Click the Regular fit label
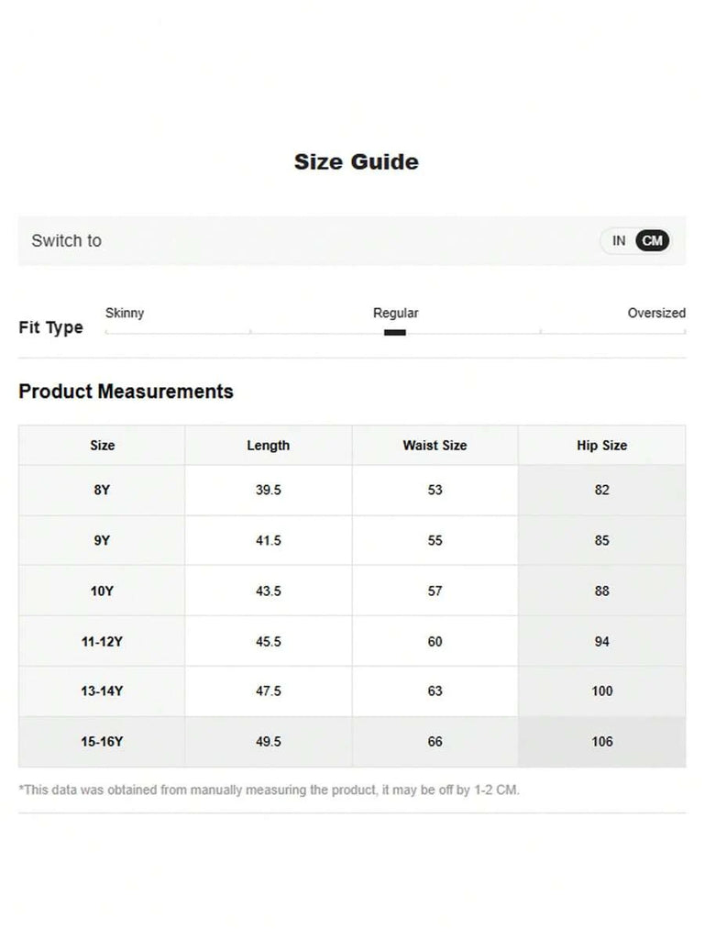The width and height of the screenshot is (705, 939). (395, 313)
